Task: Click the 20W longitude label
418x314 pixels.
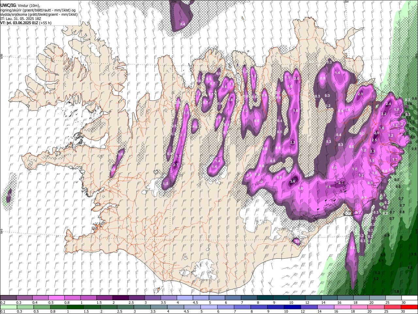Action: pyautogui.click(x=174, y=2)
